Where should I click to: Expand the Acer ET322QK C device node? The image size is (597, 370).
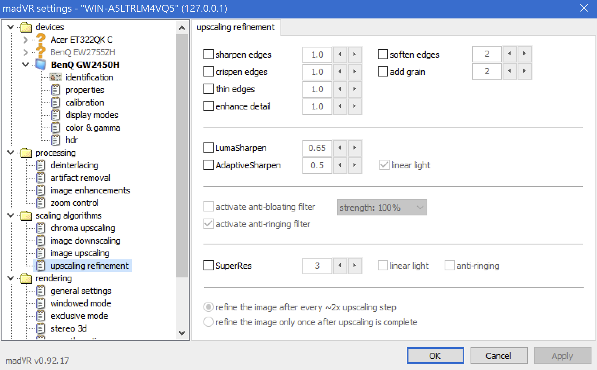coord(26,40)
